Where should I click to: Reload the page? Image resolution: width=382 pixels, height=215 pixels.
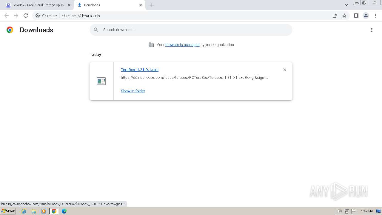tap(26, 16)
